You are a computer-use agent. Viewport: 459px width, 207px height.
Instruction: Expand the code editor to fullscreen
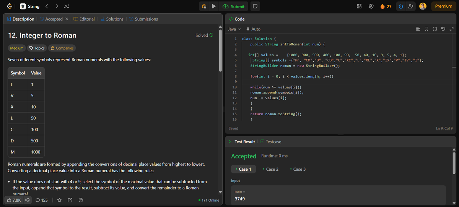coord(452,29)
